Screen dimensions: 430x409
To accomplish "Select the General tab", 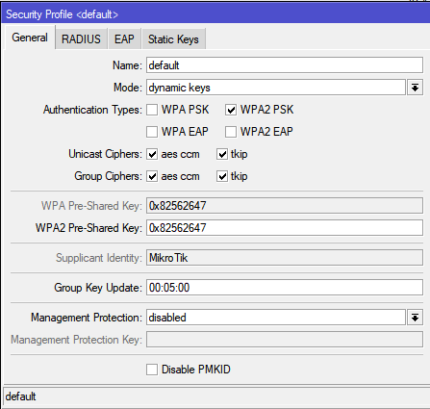I will click(30, 38).
